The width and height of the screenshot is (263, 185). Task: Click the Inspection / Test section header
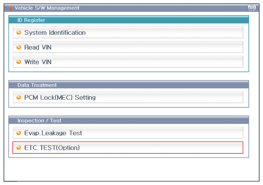point(39,120)
